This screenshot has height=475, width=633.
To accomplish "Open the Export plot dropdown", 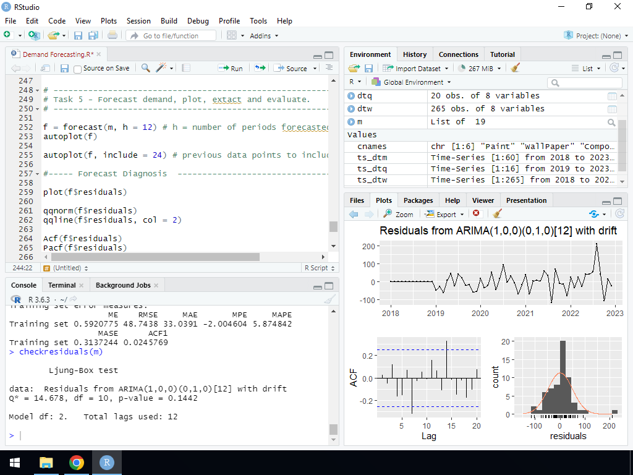I will tap(444, 214).
